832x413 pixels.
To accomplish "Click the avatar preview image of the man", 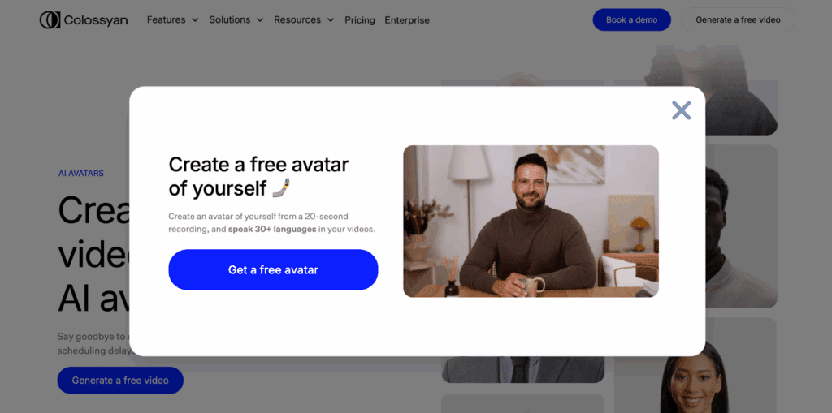I will coord(531,221).
